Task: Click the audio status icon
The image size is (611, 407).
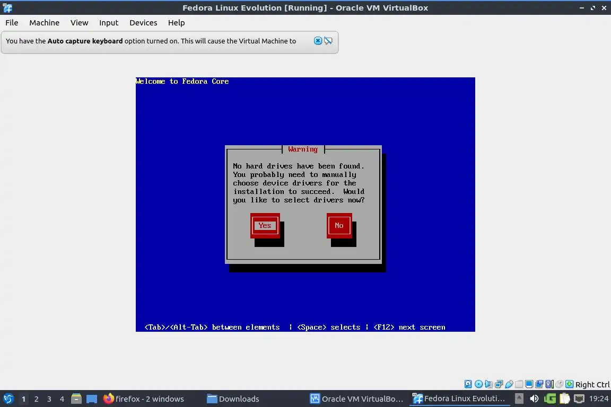Action: pyautogui.click(x=488, y=384)
